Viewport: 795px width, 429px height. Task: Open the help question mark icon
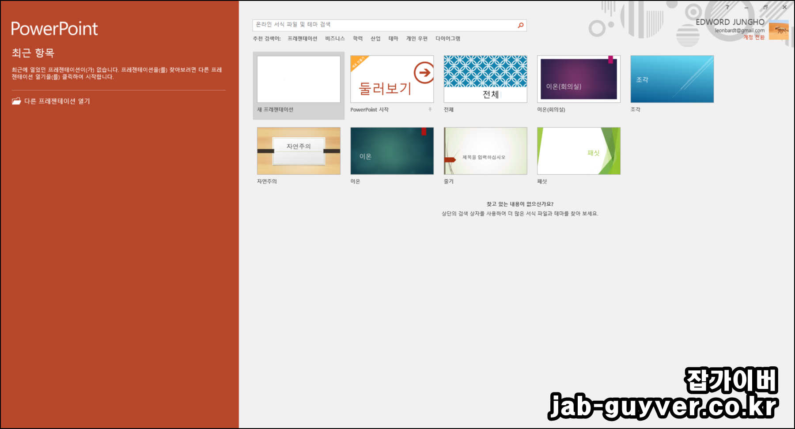coord(727,7)
